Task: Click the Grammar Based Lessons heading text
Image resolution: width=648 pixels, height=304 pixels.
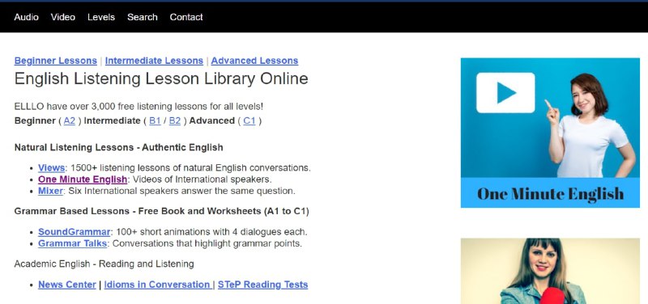Action: pyautogui.click(x=161, y=211)
